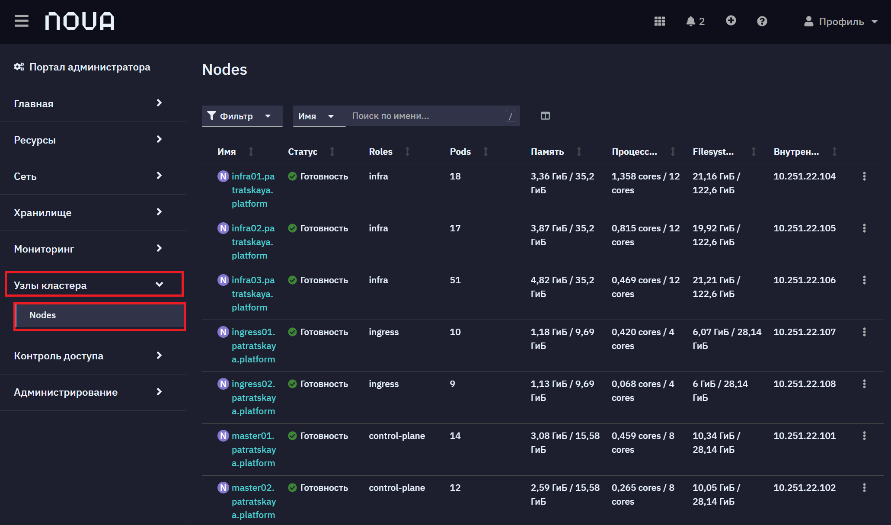Expand the Мониторинг sidebar section
This screenshot has width=891, height=525.
[x=93, y=249]
